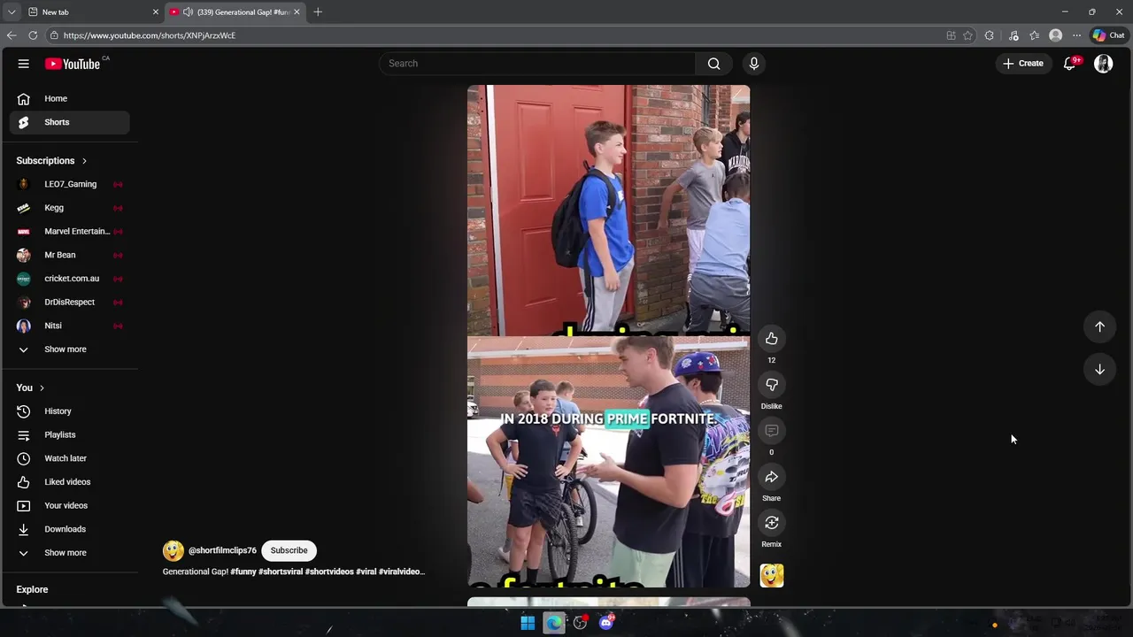Open Microsoft Edge from the taskbar
Image resolution: width=1133 pixels, height=637 pixels.
[x=554, y=623]
